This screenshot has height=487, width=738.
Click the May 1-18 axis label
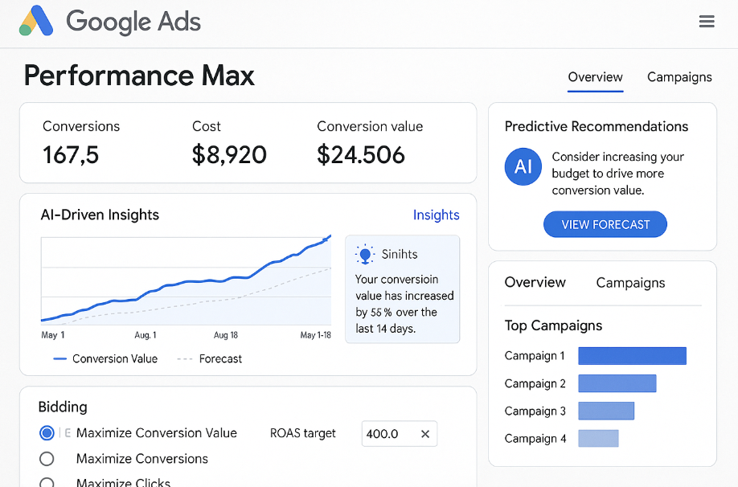pos(315,335)
